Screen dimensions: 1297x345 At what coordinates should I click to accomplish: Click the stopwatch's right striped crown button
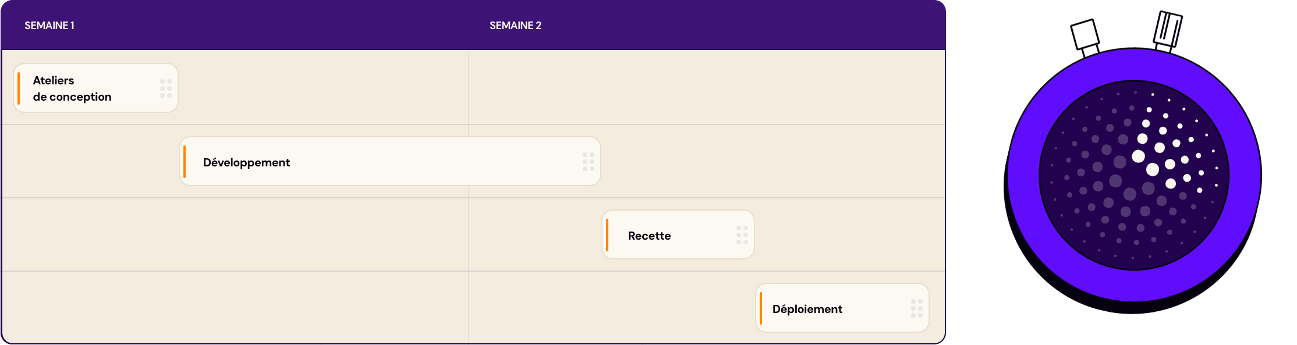[1168, 31]
